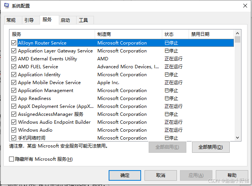Select the Application Identity name
Viewport: 252px width, 186px height.
tap(39, 75)
